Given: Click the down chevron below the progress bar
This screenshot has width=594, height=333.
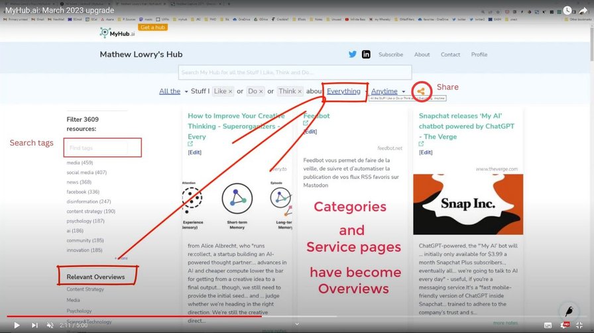Looking at the screenshot, I should tap(297, 324).
